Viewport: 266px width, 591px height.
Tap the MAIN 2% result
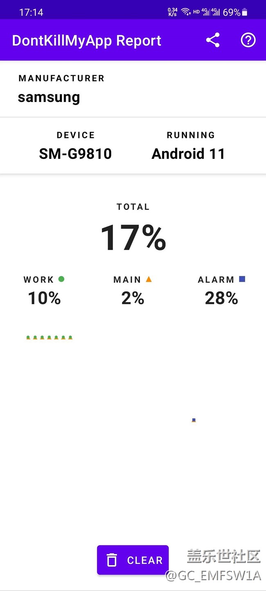(x=133, y=298)
